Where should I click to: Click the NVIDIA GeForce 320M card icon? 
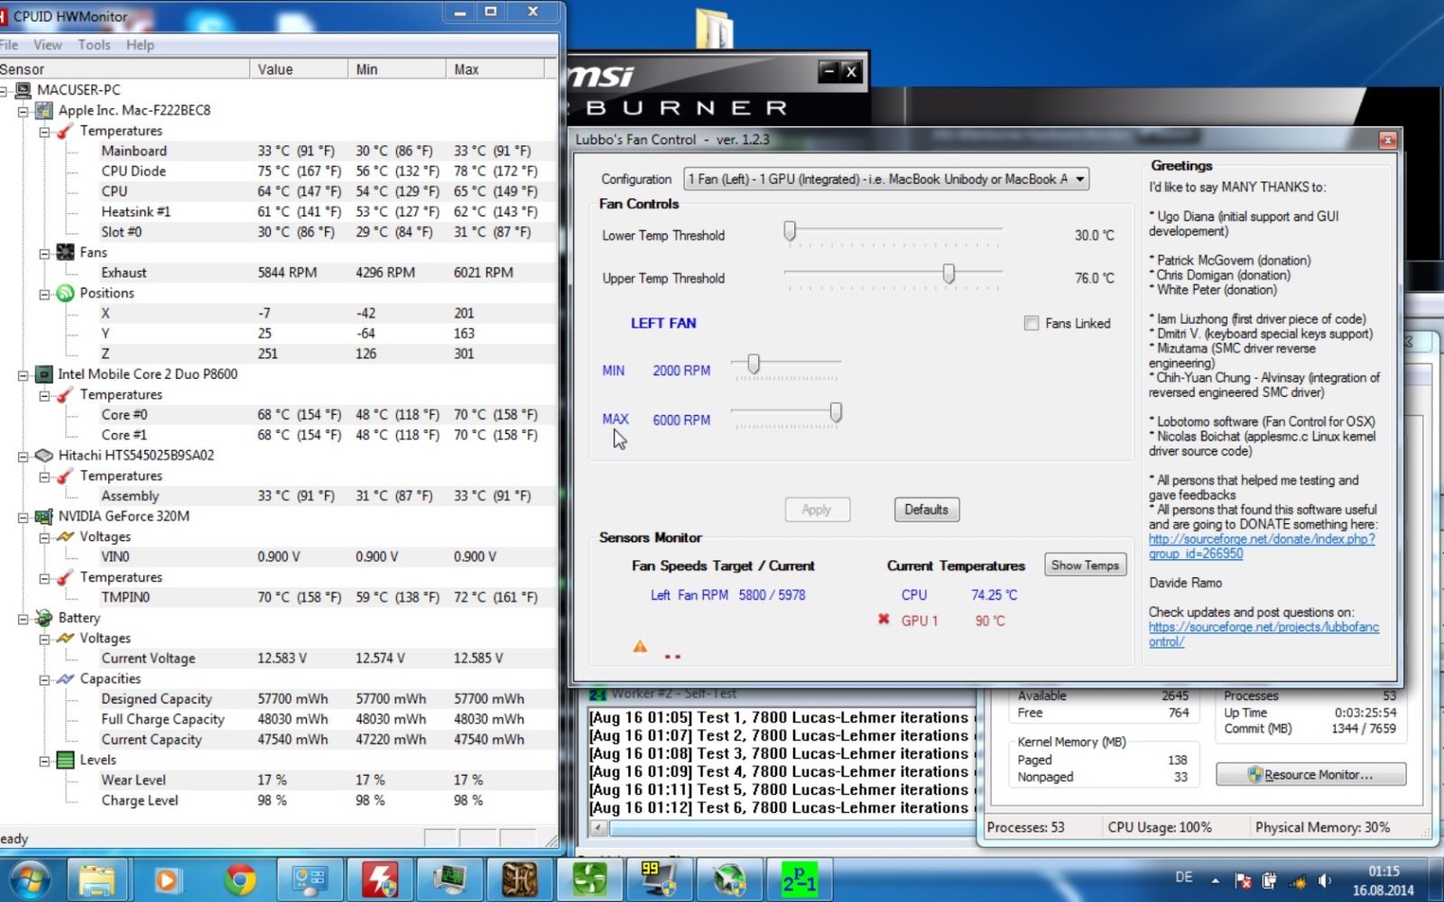[x=43, y=516]
